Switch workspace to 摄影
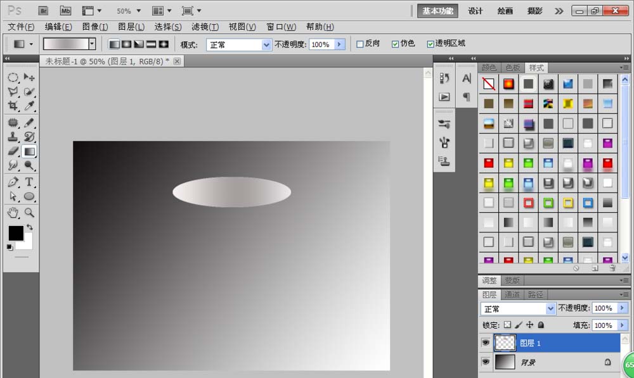634x378 pixels. [x=534, y=11]
